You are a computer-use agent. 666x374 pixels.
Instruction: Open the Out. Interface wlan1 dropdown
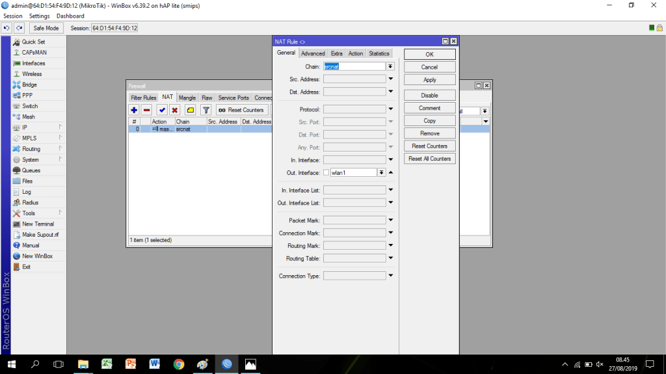pos(382,172)
